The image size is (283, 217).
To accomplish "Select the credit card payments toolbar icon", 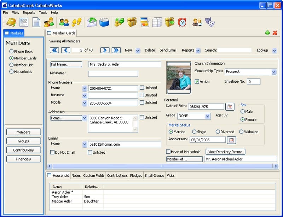I will click(x=145, y=22).
